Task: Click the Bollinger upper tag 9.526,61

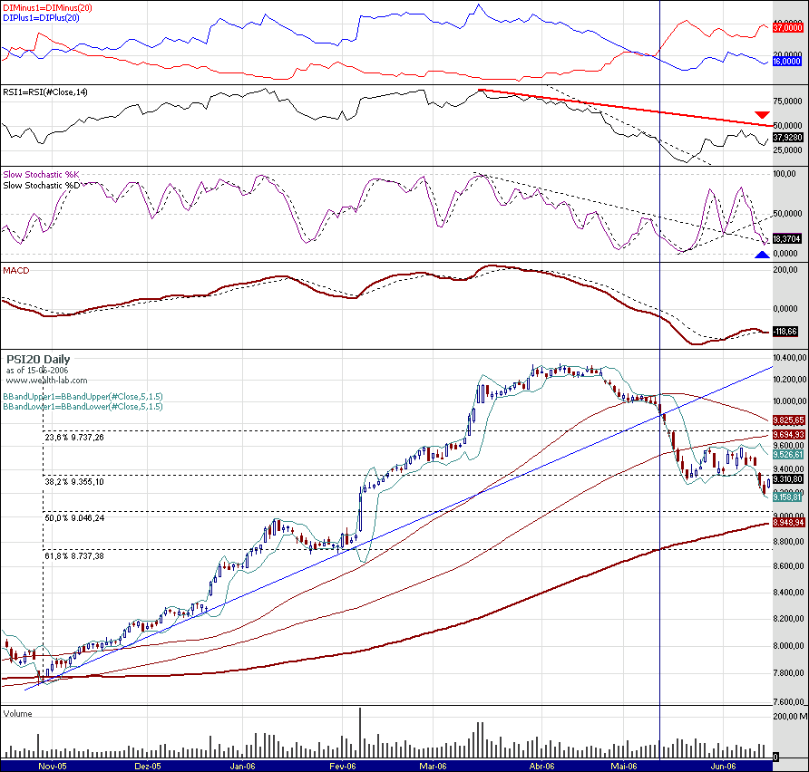Action: coord(788,454)
